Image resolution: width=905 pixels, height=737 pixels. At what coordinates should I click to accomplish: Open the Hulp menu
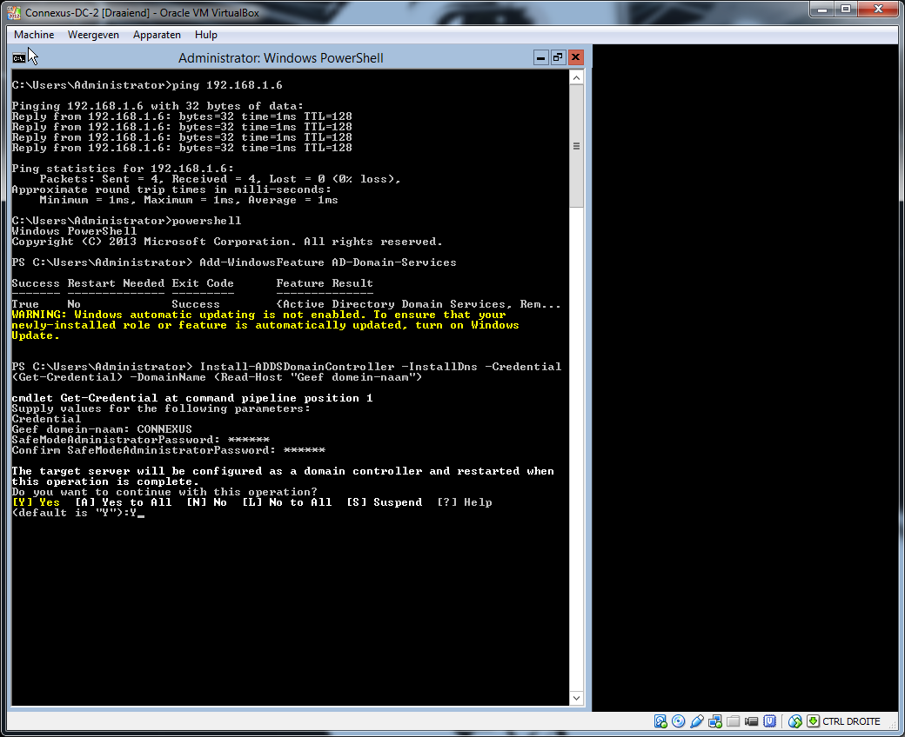click(x=205, y=35)
